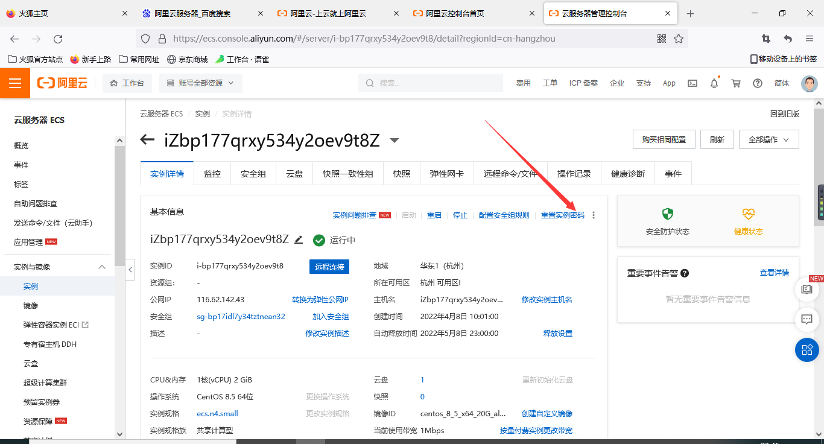Open the help question mark icon
The height and width of the screenshot is (444, 824).
click(758, 83)
